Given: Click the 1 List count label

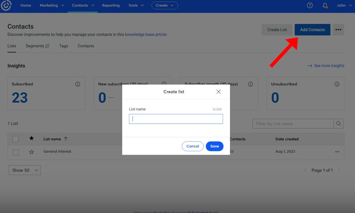Looking at the screenshot, I should 13,124.
